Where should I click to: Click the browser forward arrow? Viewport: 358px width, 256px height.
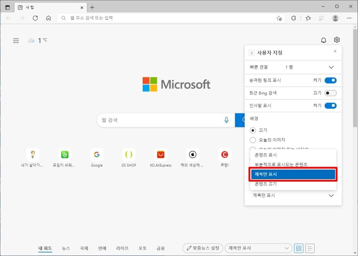coord(22,18)
